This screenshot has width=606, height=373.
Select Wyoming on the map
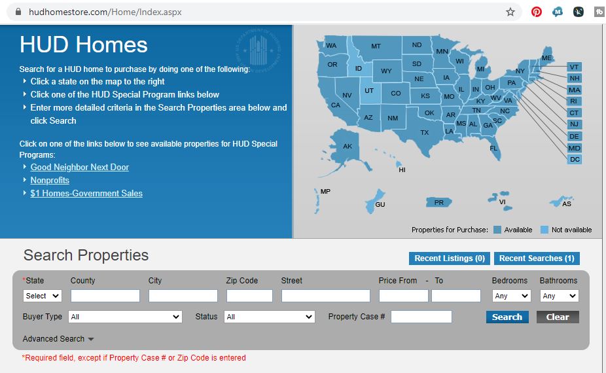pyautogui.click(x=386, y=71)
